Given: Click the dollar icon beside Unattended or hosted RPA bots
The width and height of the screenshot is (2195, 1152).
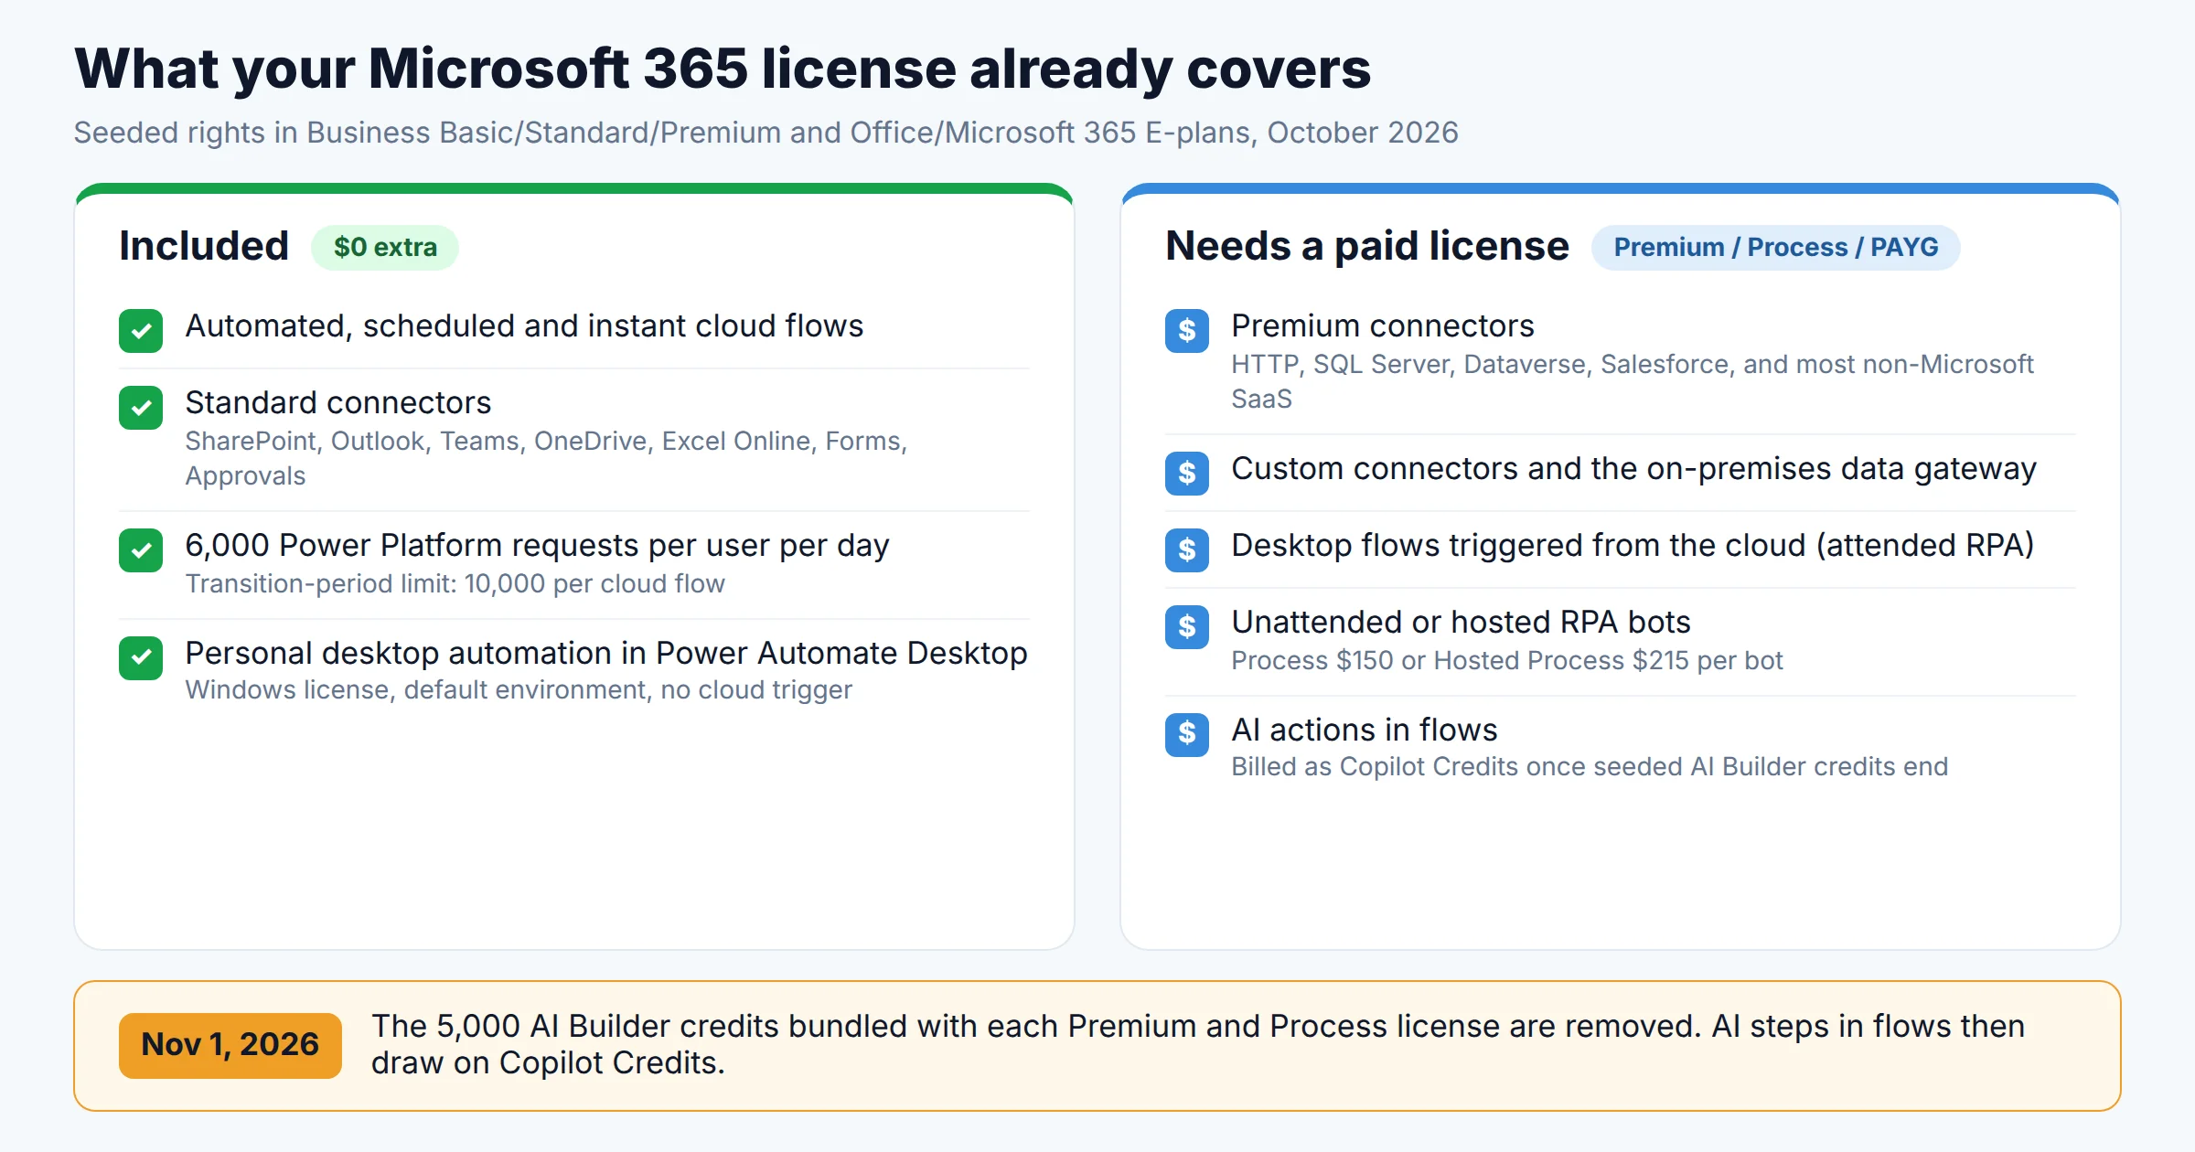Looking at the screenshot, I should click(1187, 627).
